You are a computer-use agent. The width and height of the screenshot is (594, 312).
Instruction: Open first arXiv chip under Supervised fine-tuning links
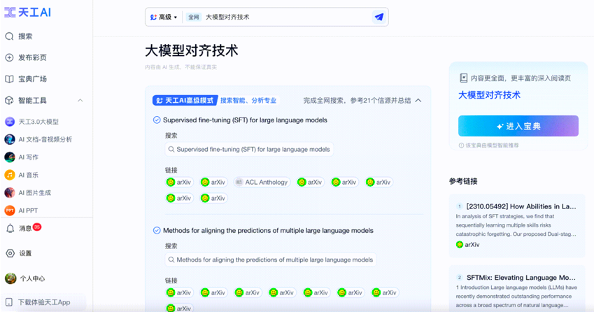pos(179,182)
